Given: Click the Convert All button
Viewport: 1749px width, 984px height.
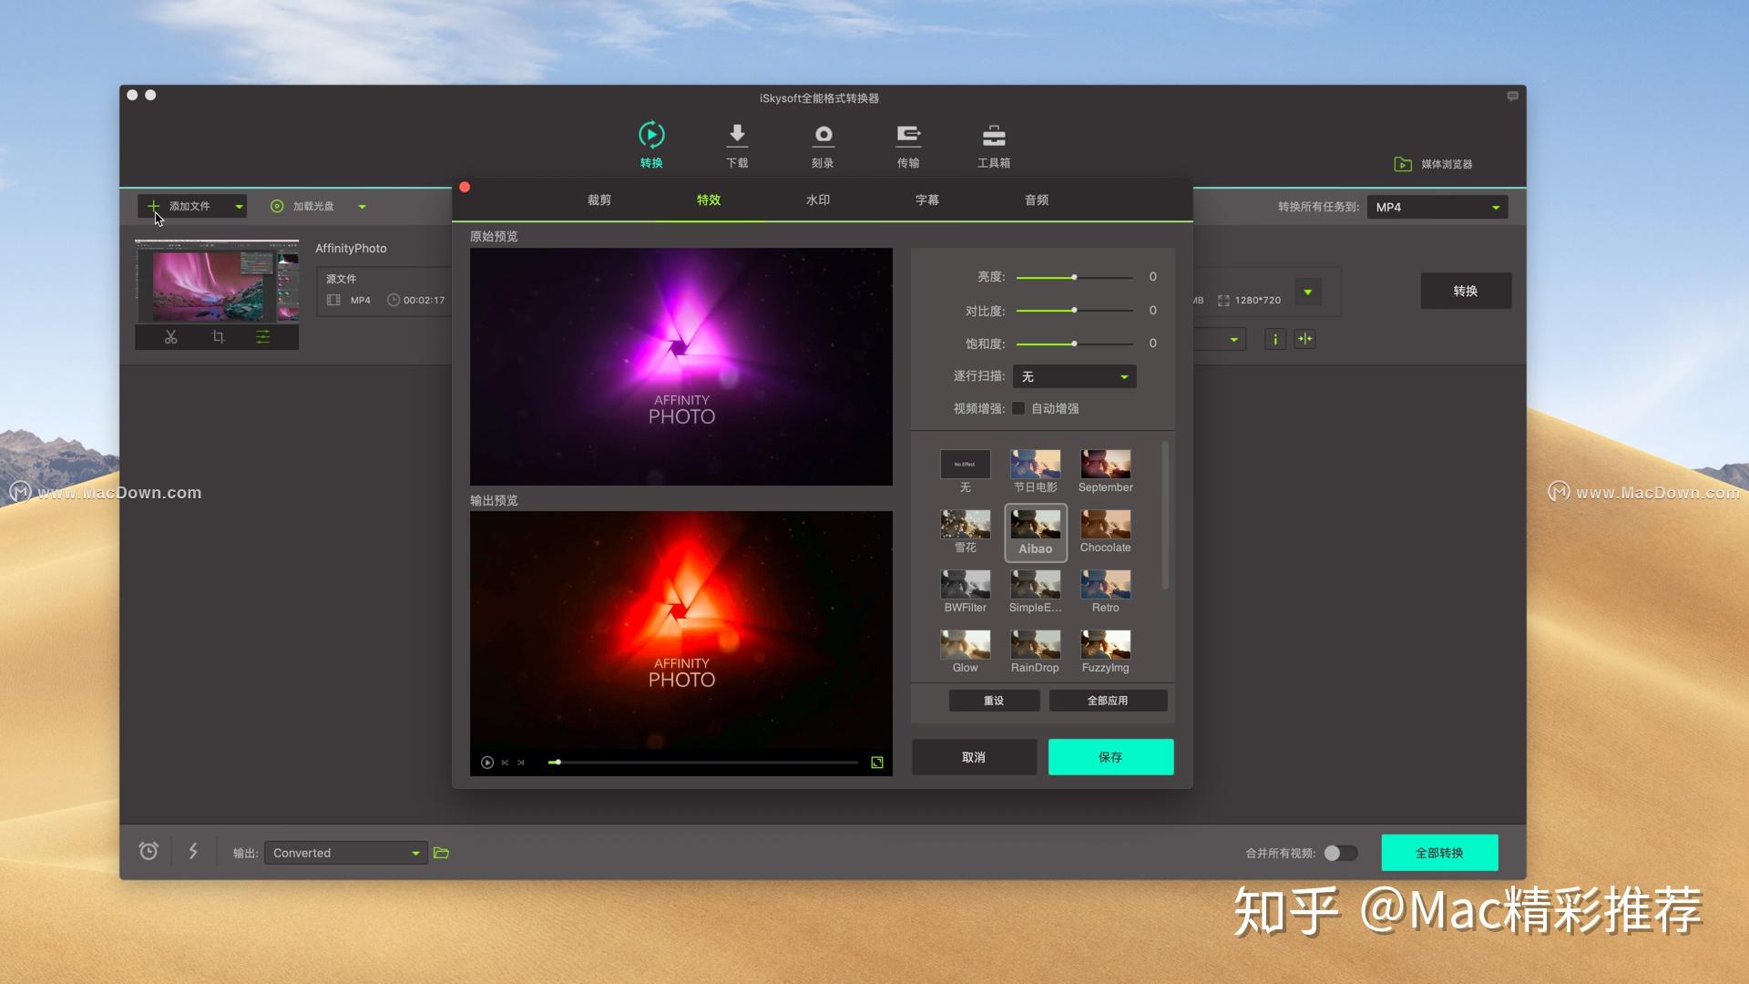Looking at the screenshot, I should coord(1439,853).
